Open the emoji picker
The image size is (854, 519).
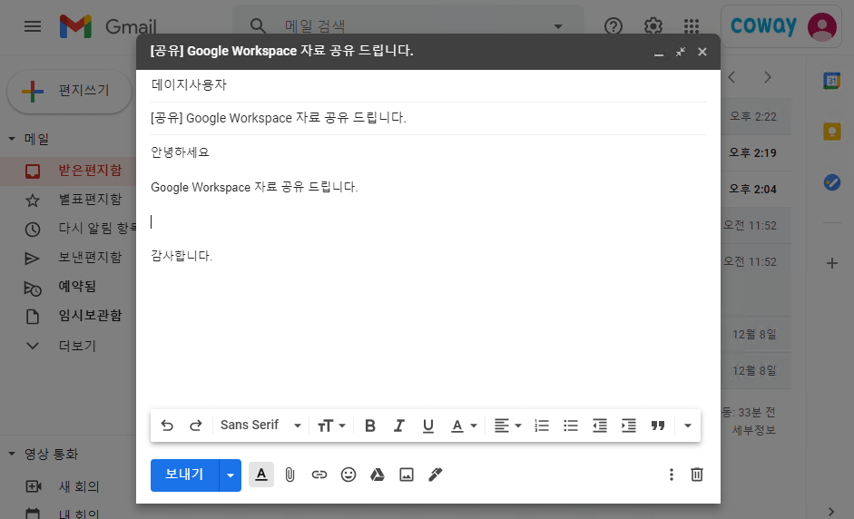(x=348, y=475)
